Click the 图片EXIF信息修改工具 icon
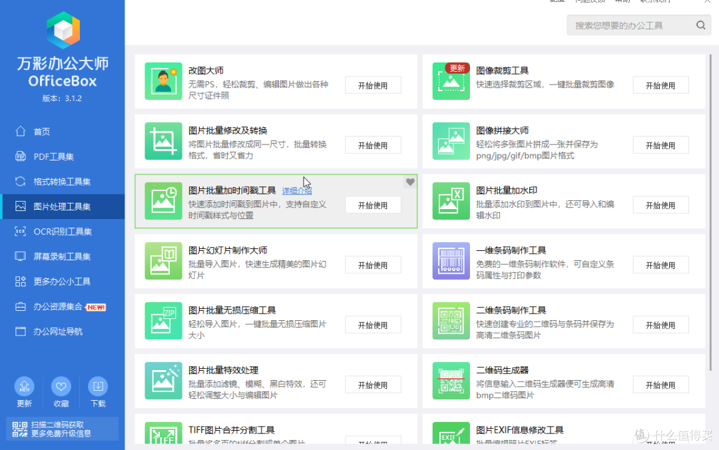This screenshot has height=450, width=719. coord(451,433)
